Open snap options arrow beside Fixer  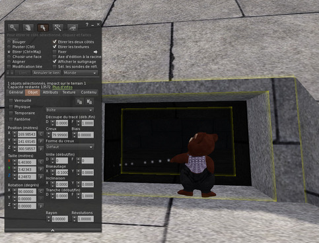[x=95, y=52]
